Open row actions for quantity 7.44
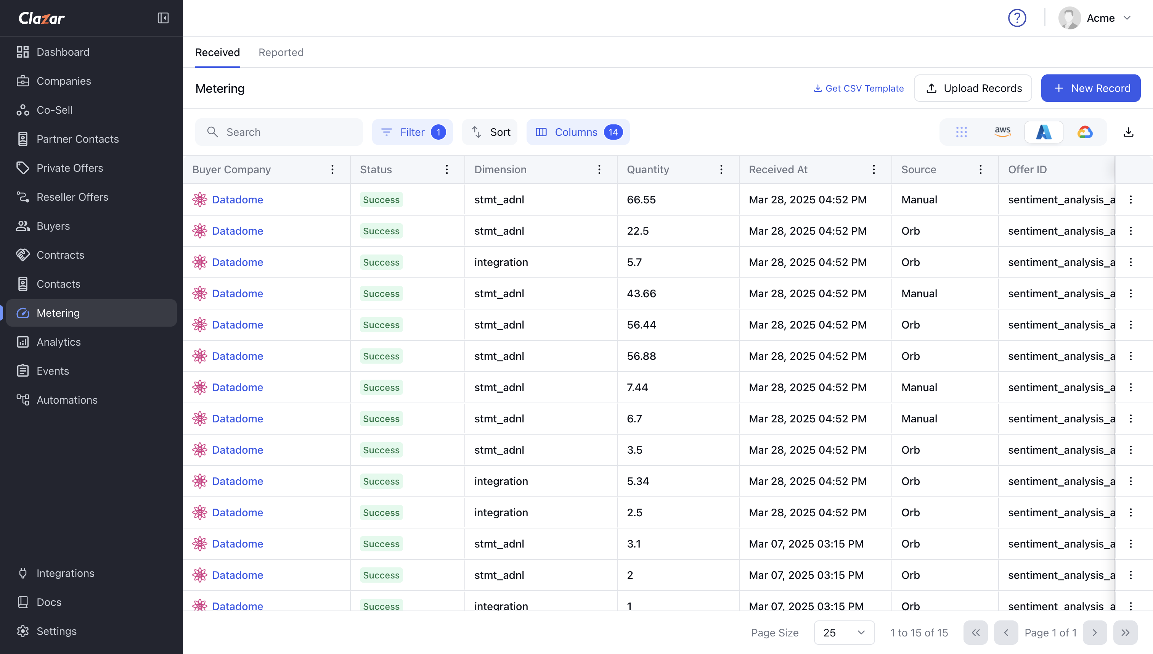The width and height of the screenshot is (1153, 654). [1131, 387]
